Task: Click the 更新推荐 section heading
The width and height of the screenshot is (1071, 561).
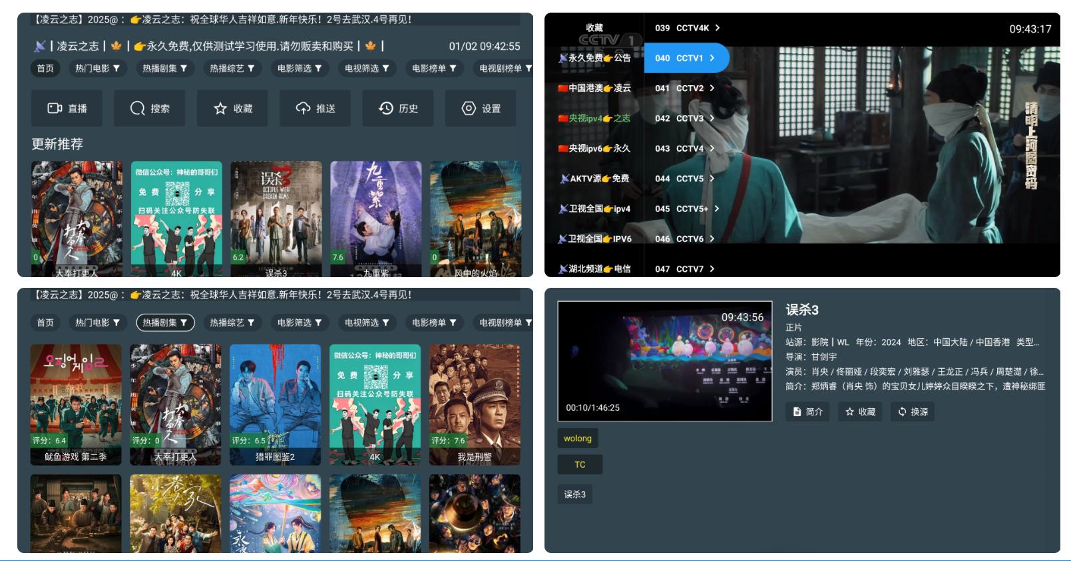Action: click(57, 144)
